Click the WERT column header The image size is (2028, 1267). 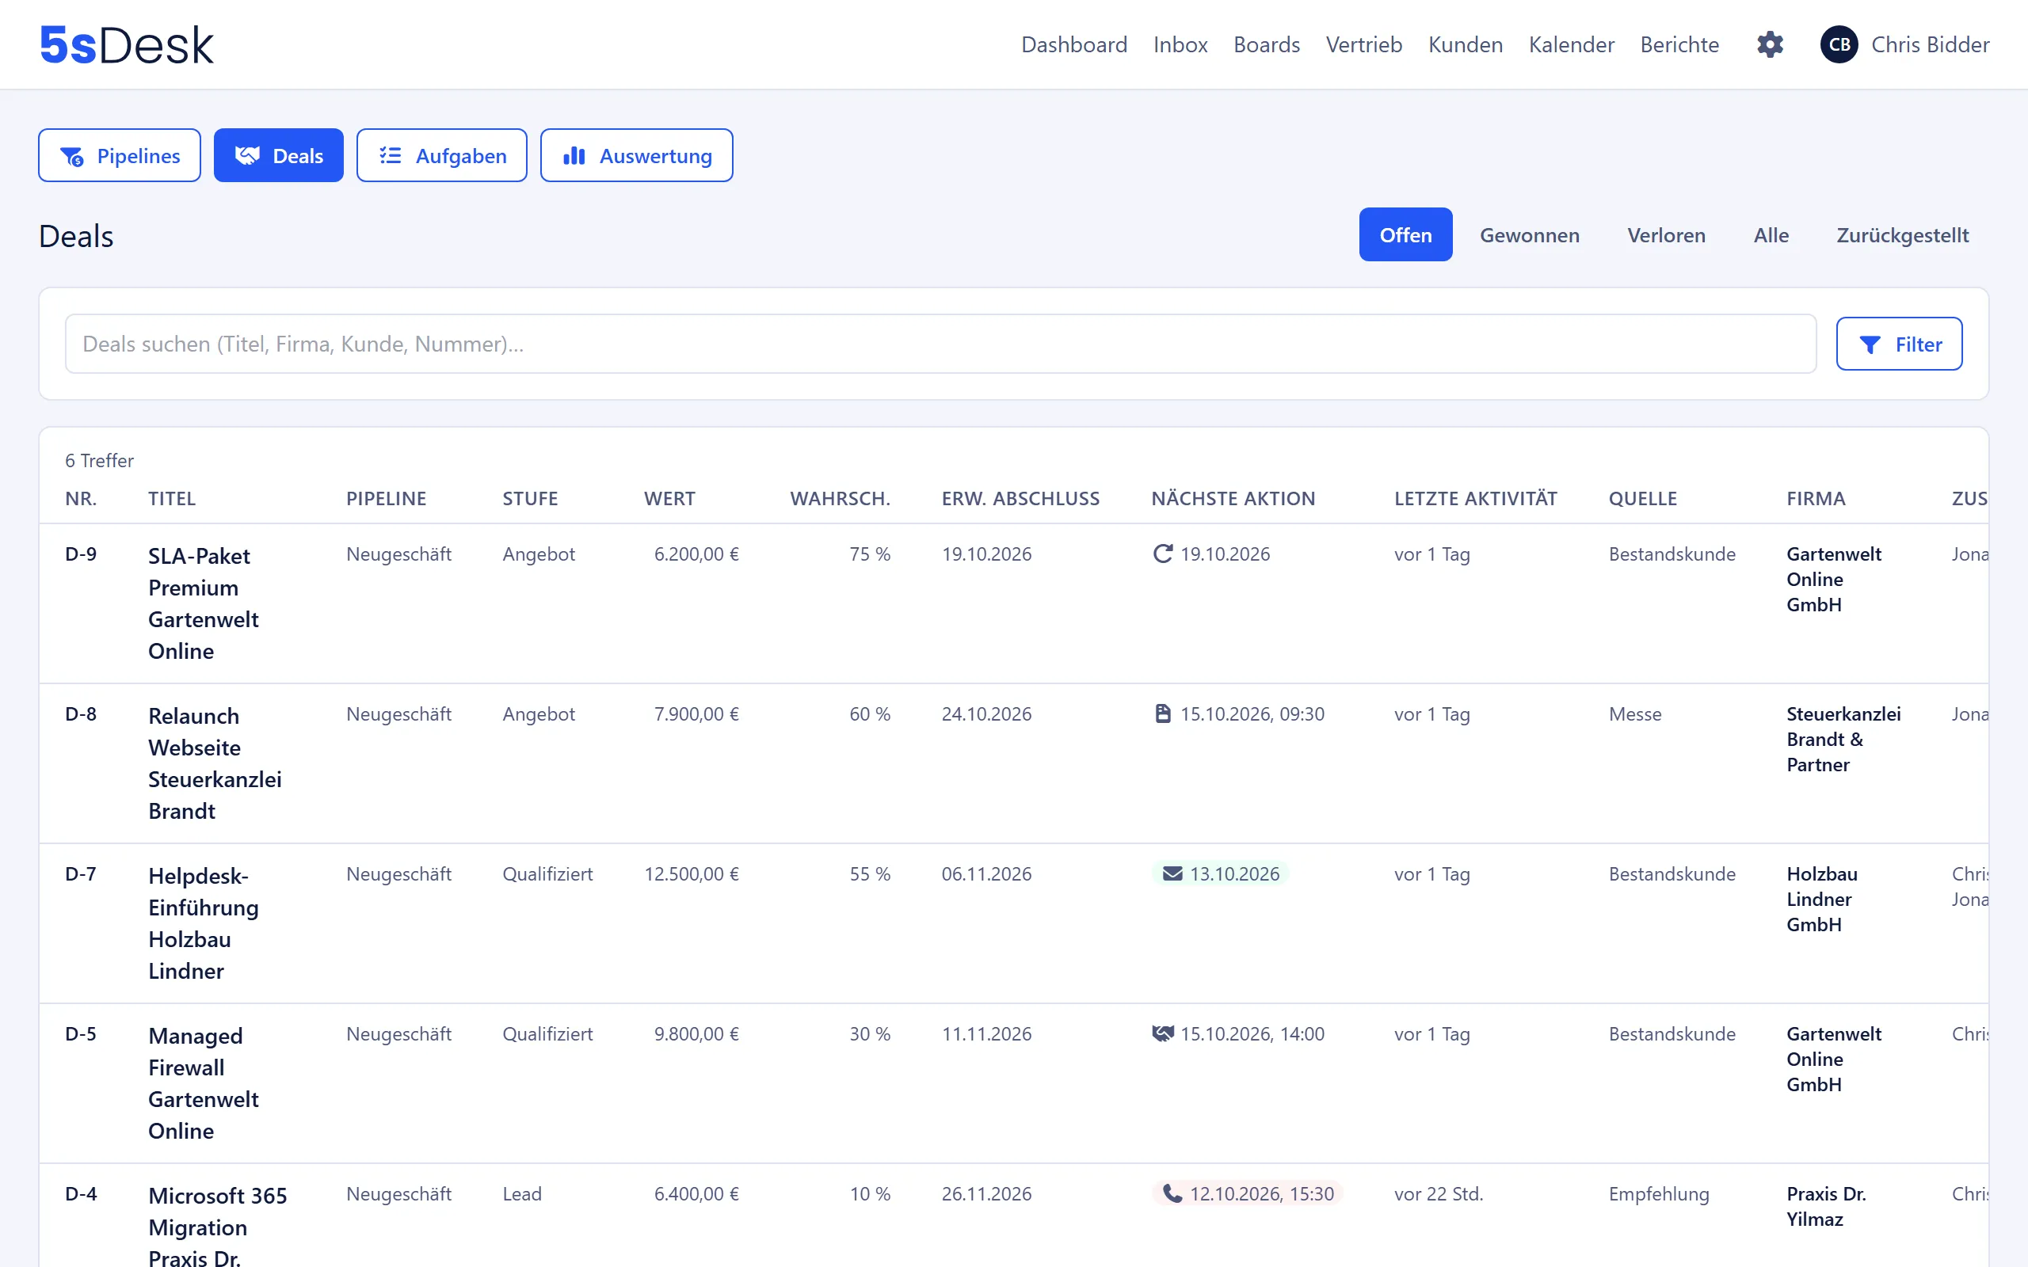coord(669,499)
